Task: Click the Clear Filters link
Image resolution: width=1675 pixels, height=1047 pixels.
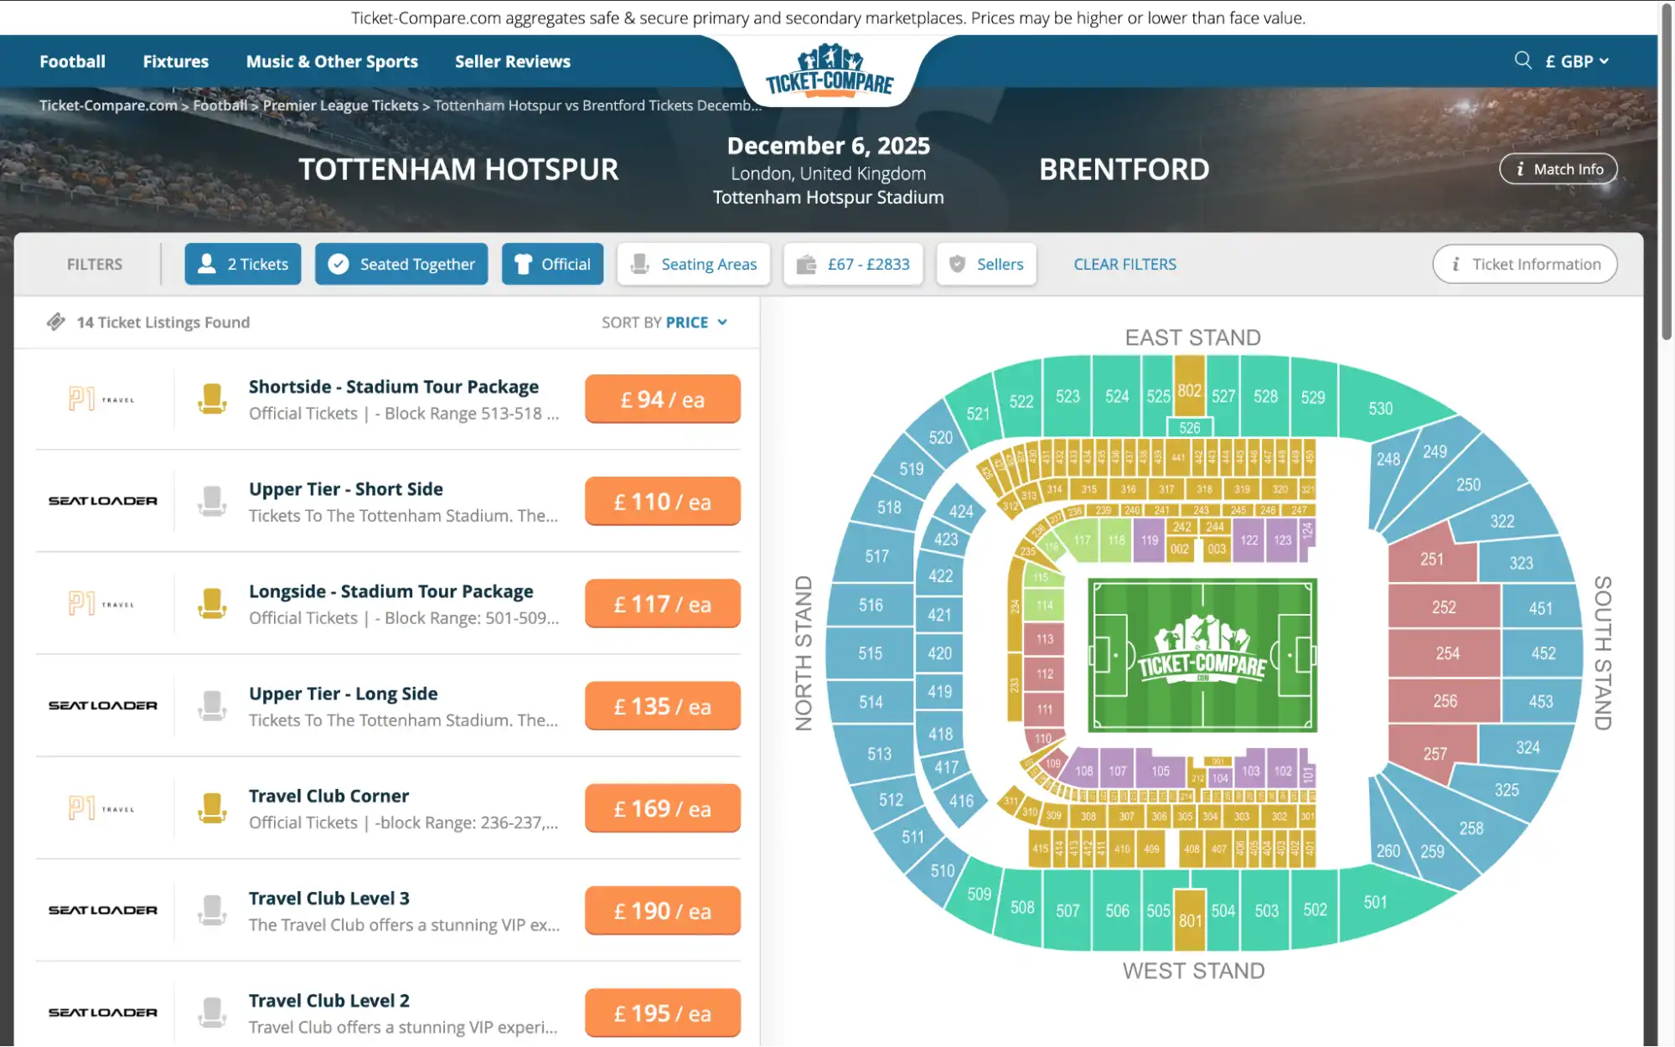Action: pos(1124,264)
